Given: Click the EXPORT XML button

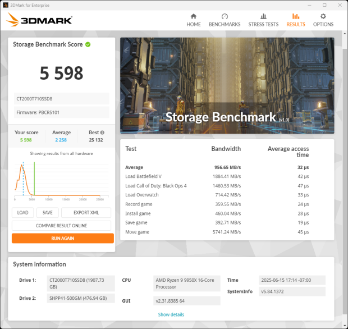Looking at the screenshot, I should pyautogui.click(x=86, y=213).
